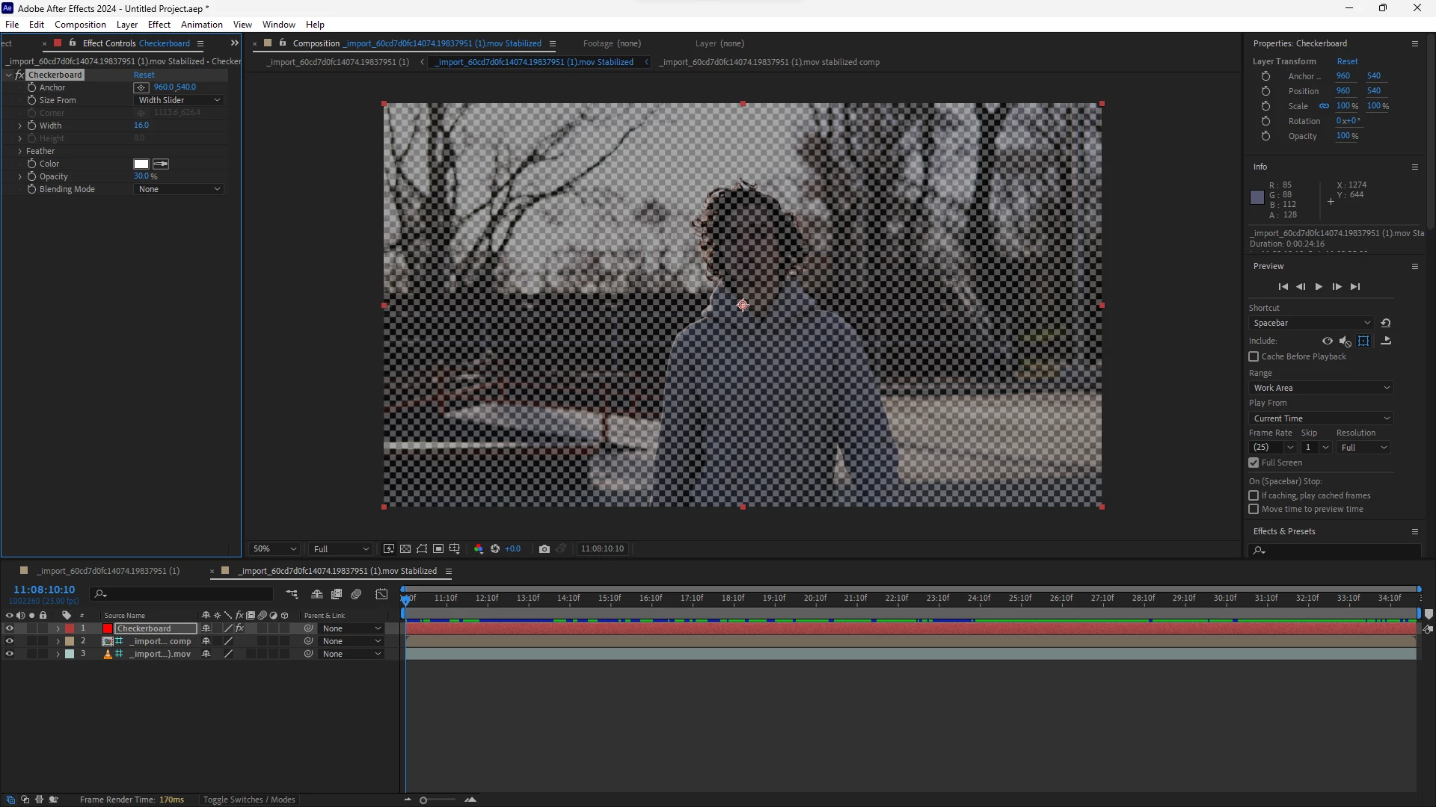This screenshot has height=807, width=1436.
Task: Open grid and guide options
Action: pos(455,549)
